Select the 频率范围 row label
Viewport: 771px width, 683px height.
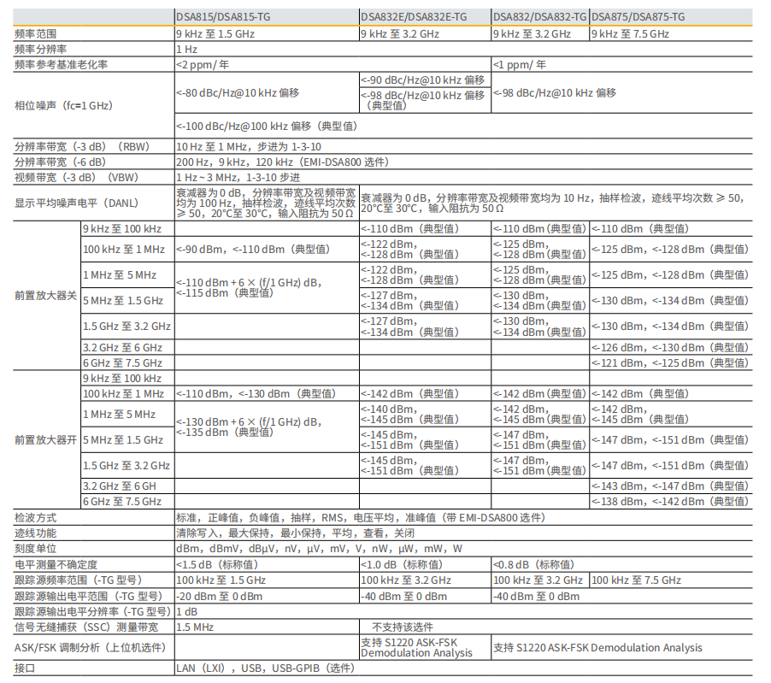tap(37, 33)
